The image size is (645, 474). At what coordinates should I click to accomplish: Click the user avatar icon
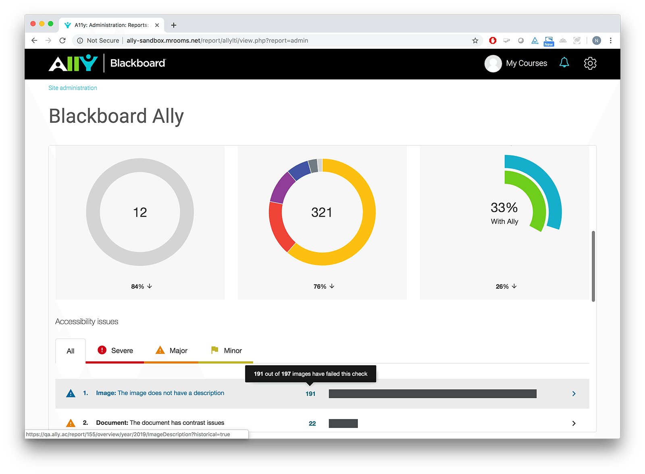[493, 63]
